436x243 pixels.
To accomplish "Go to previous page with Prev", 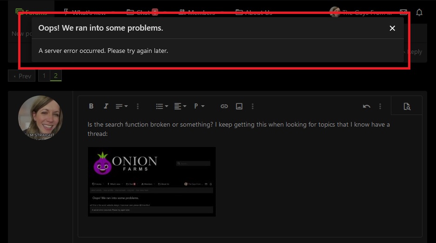I will (x=22, y=76).
